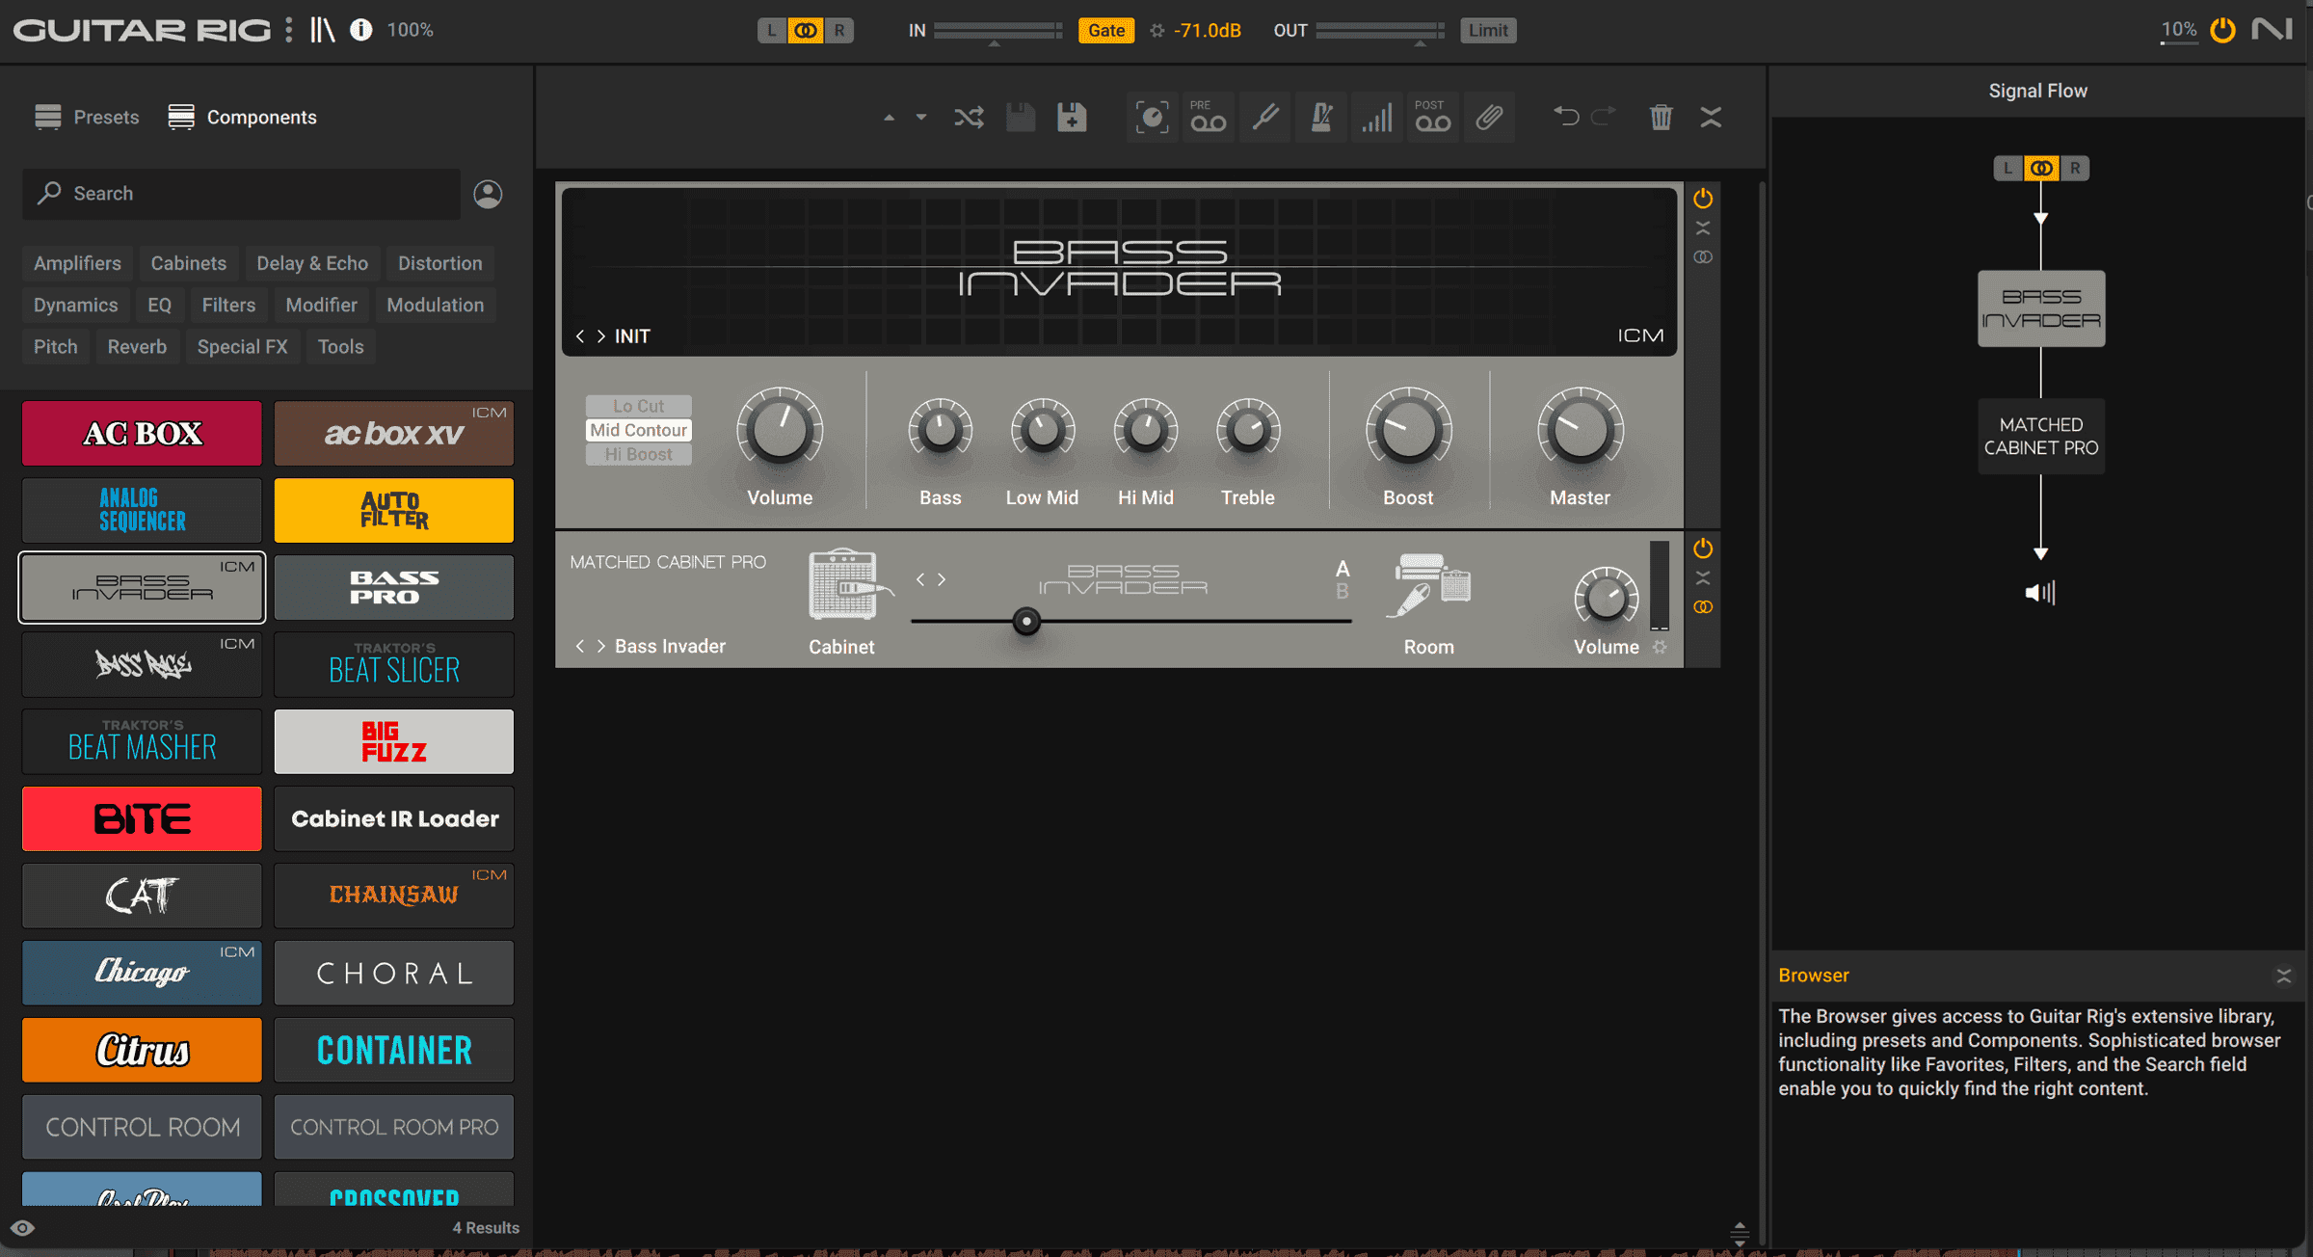Image resolution: width=2313 pixels, height=1257 pixels.
Task: Show the POST tape deck
Action: tap(1433, 118)
